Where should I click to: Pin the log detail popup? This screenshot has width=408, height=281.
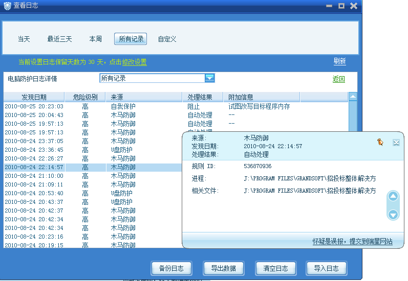pyautogui.click(x=380, y=143)
